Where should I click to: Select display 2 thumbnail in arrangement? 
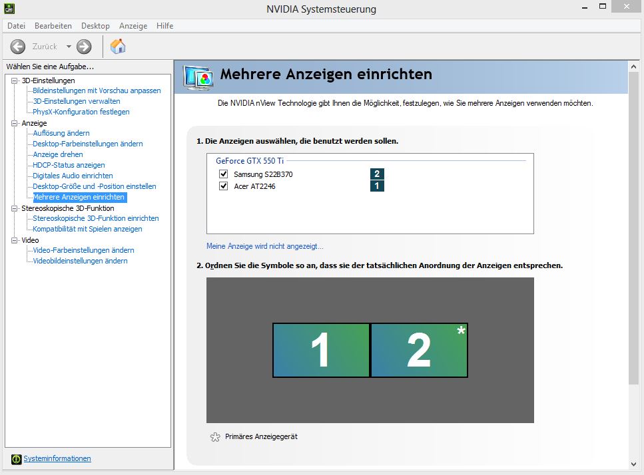click(420, 351)
